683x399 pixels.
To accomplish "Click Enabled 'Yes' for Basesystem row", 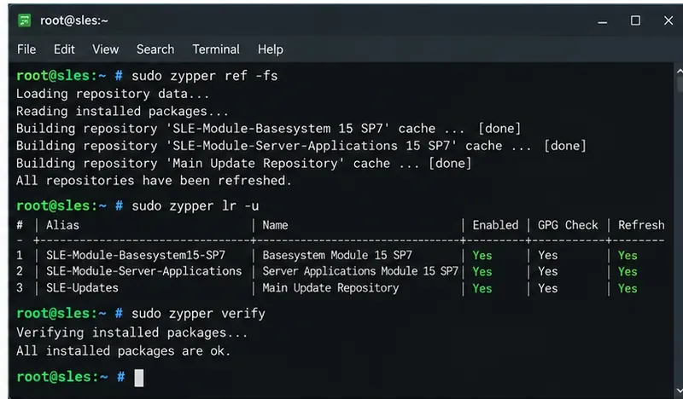I will point(482,256).
